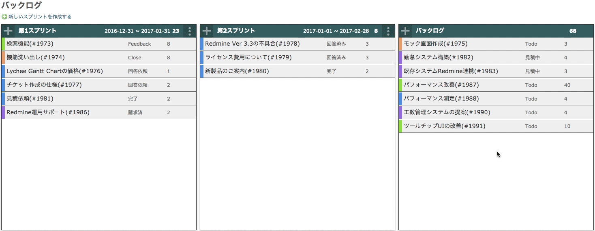
Task: Click Todo status of 工数管理システムの提案
Action: (531, 113)
